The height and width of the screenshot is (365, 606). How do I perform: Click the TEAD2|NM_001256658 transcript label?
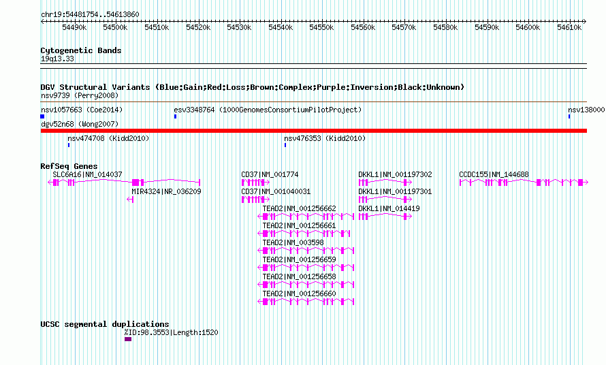point(299,276)
